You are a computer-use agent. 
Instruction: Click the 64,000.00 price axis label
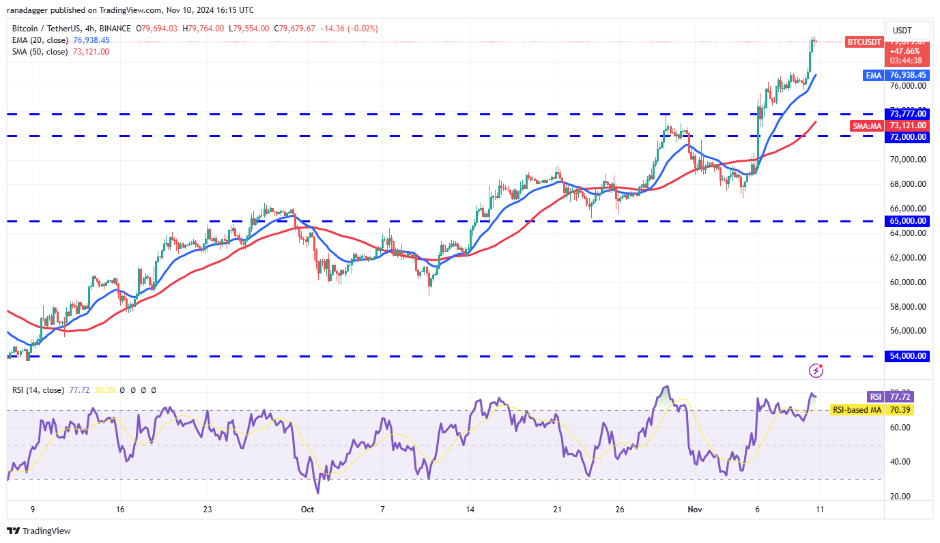(907, 233)
